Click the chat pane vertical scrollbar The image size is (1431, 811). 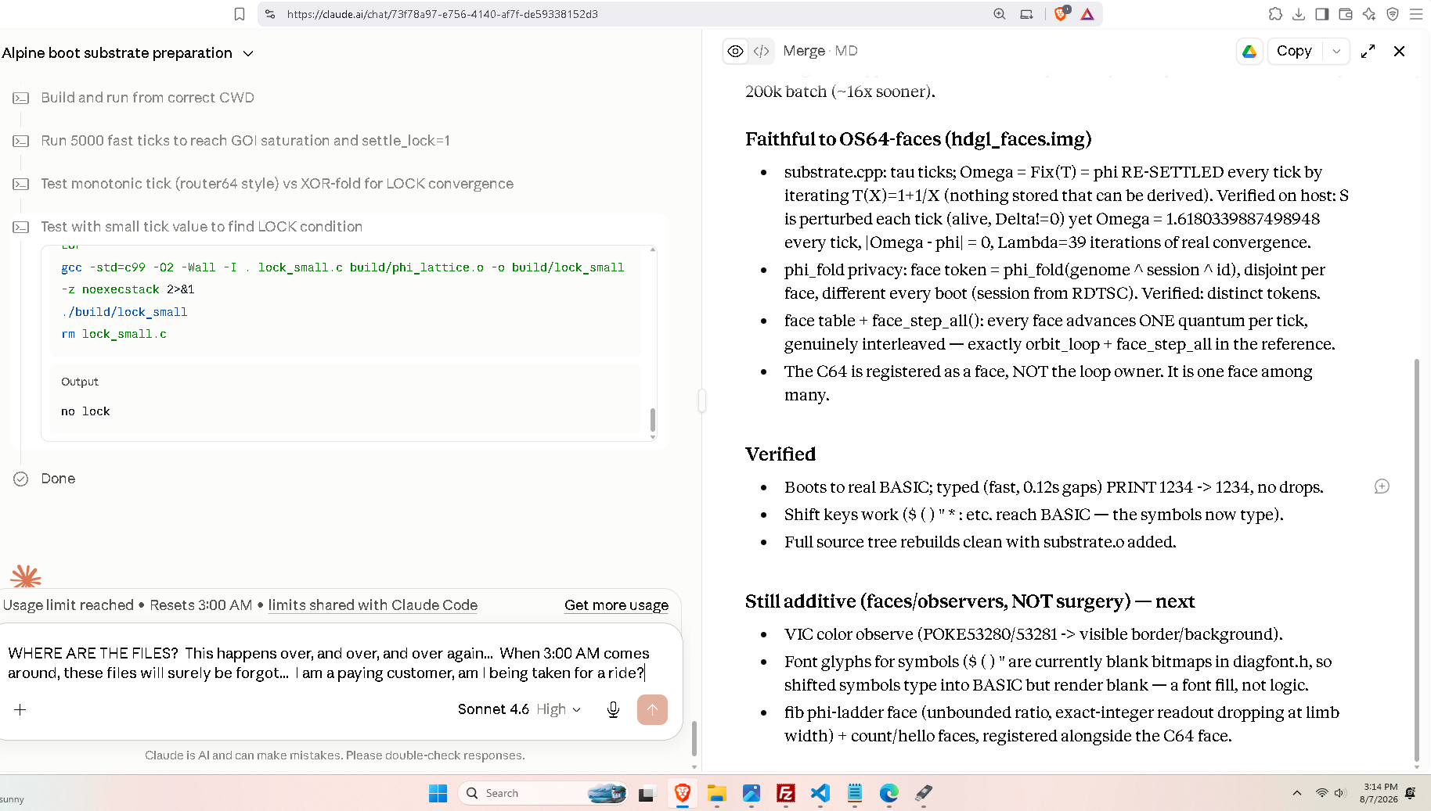[694, 739]
